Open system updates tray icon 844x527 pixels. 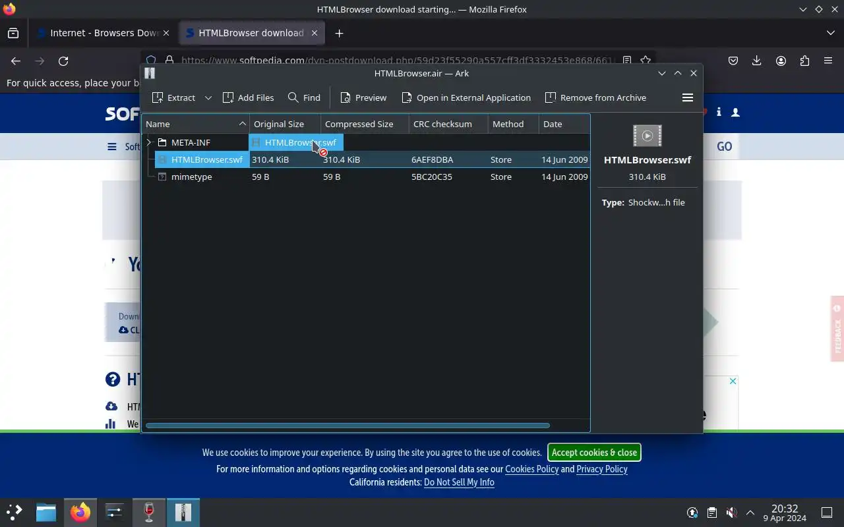coord(692,513)
